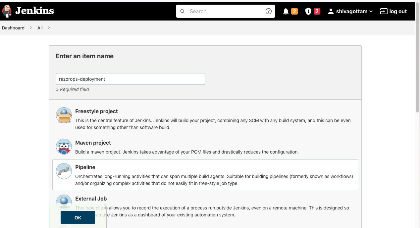Viewport: 420px width, 228px height.
Task: Open security warnings shield icon
Action: pyautogui.click(x=308, y=12)
